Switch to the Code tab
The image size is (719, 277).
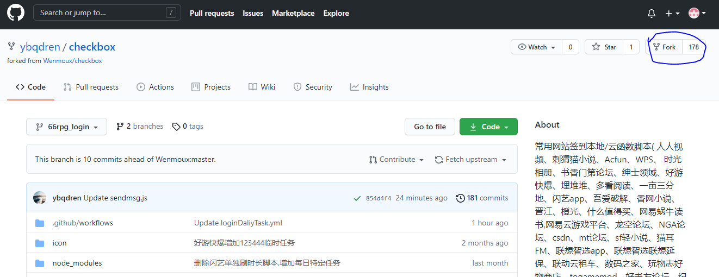(x=30, y=87)
